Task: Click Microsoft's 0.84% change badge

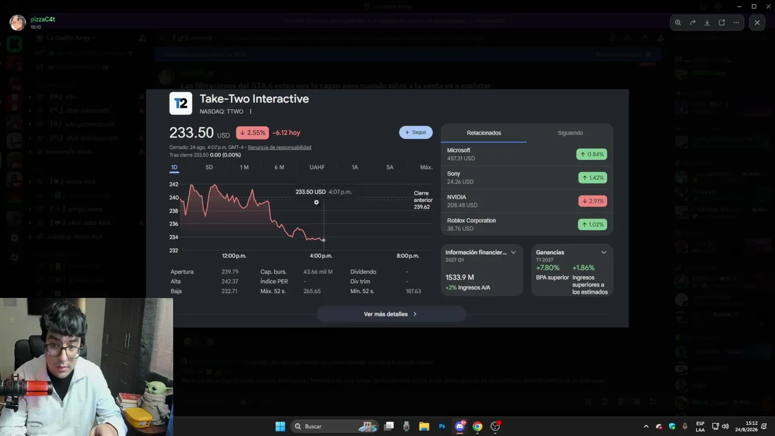Action: coord(592,154)
